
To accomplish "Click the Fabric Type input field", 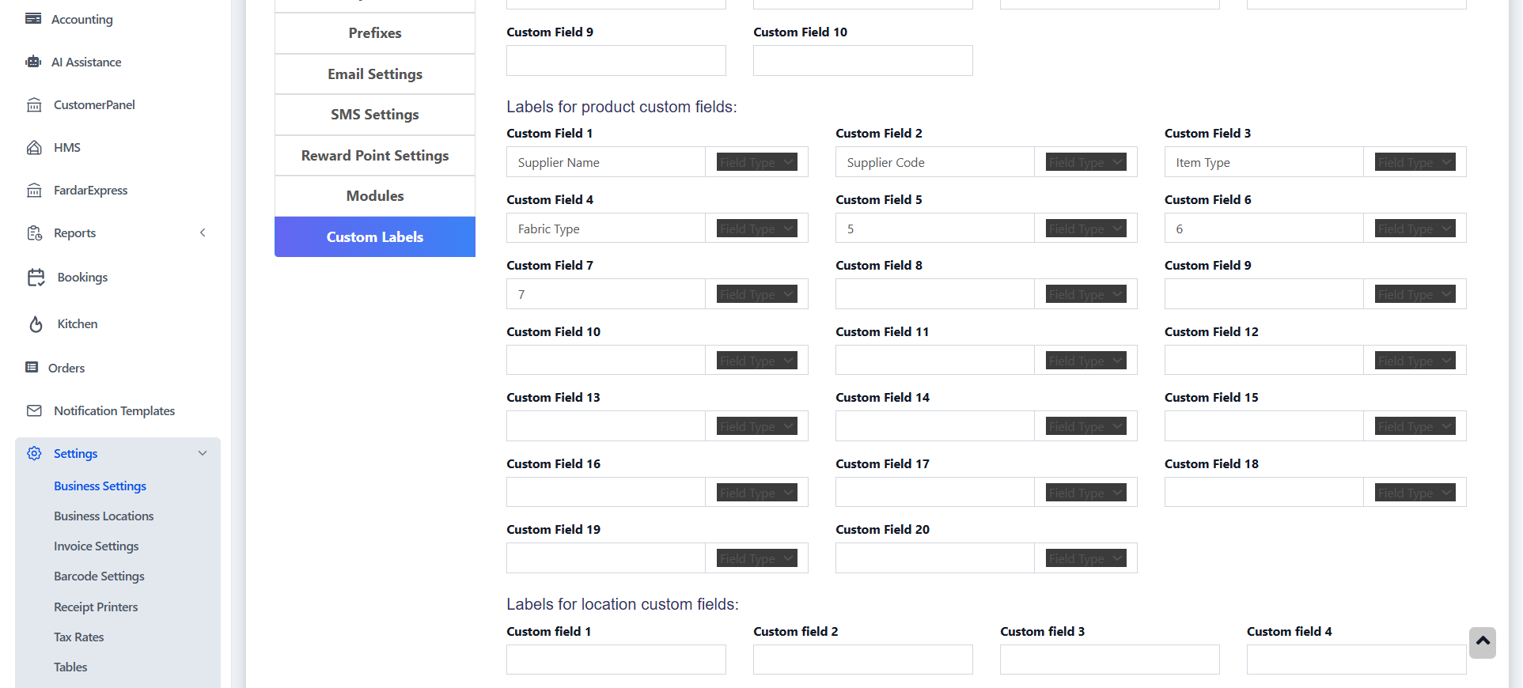I will [x=605, y=229].
